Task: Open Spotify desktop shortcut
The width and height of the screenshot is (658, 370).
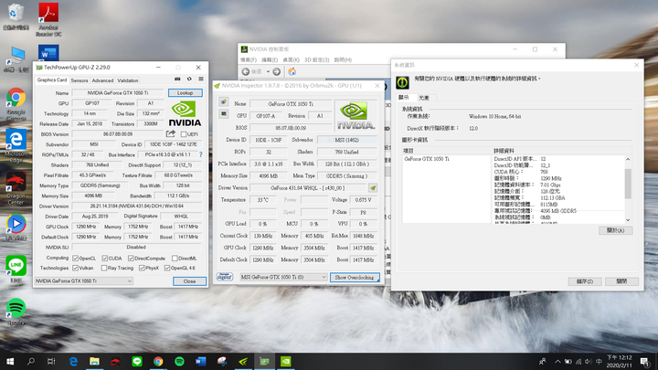Action: pyautogui.click(x=16, y=312)
